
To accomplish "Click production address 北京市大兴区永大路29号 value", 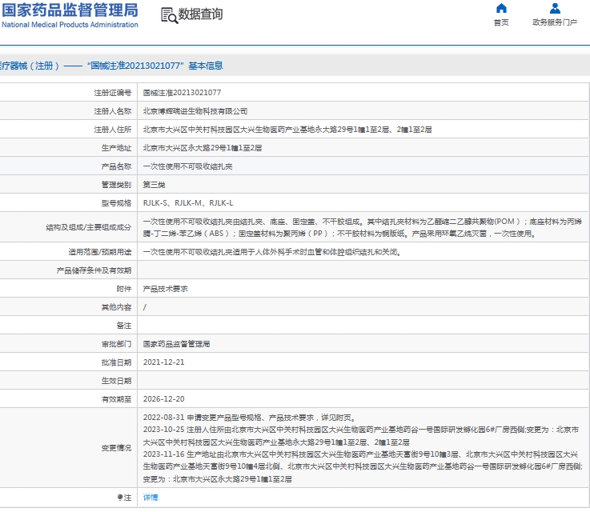I will [x=203, y=148].
